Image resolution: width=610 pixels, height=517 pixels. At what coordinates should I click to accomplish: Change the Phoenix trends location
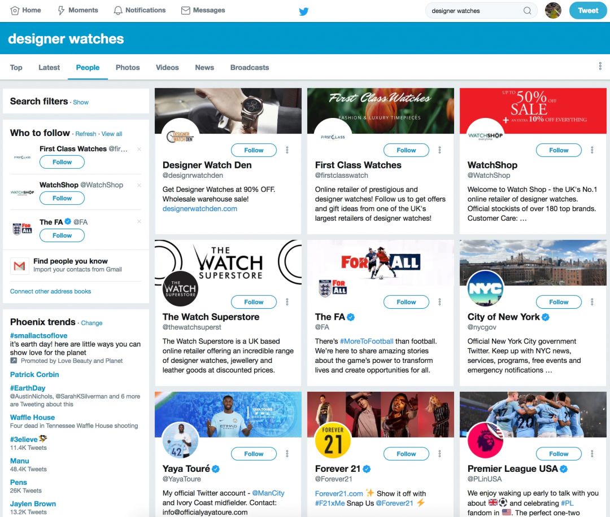click(x=91, y=323)
